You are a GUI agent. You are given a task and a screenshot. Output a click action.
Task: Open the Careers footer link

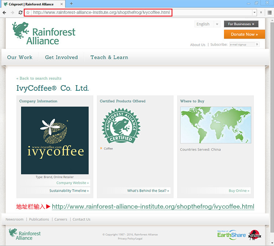click(61, 219)
